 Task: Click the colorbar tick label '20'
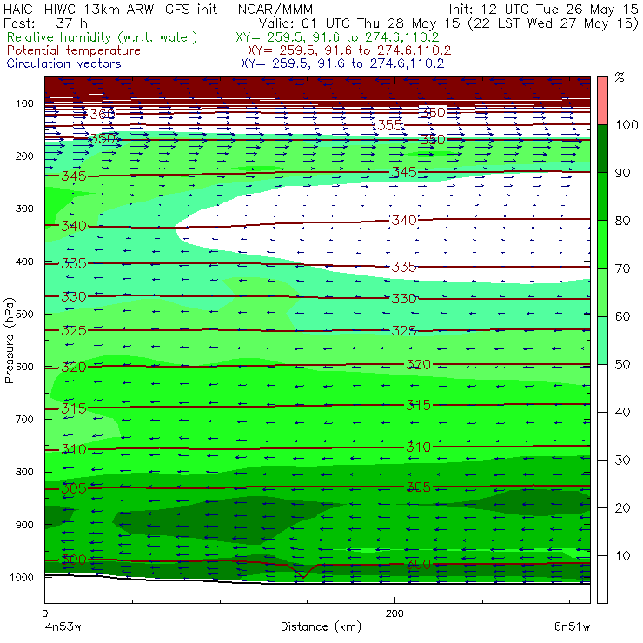622,508
